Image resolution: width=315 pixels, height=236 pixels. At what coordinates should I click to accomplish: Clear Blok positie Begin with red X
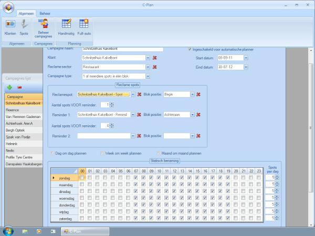click(x=198, y=94)
